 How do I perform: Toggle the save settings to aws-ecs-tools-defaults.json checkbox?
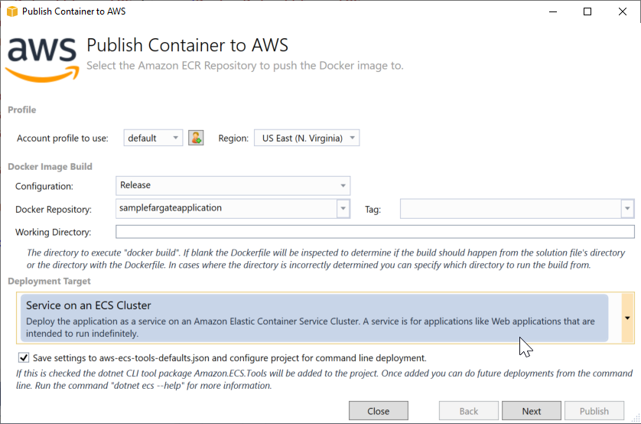24,357
